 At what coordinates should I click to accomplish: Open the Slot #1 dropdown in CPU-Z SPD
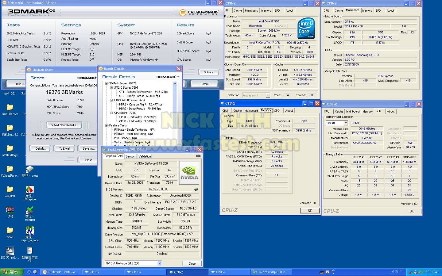pyautogui.click(x=346, y=123)
